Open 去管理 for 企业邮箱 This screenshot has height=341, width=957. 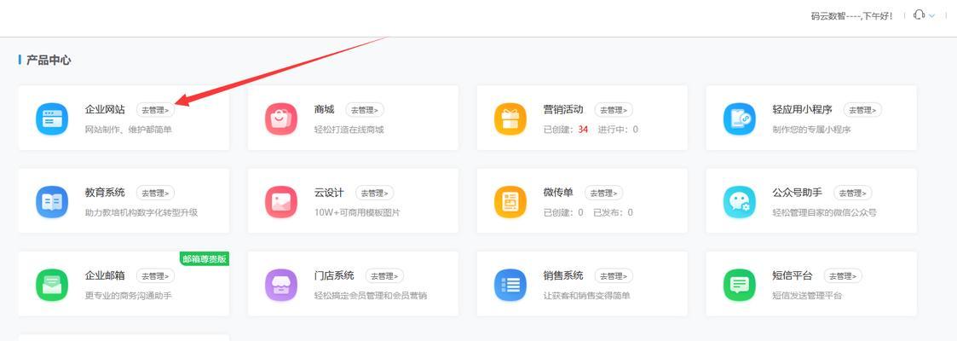[155, 275]
